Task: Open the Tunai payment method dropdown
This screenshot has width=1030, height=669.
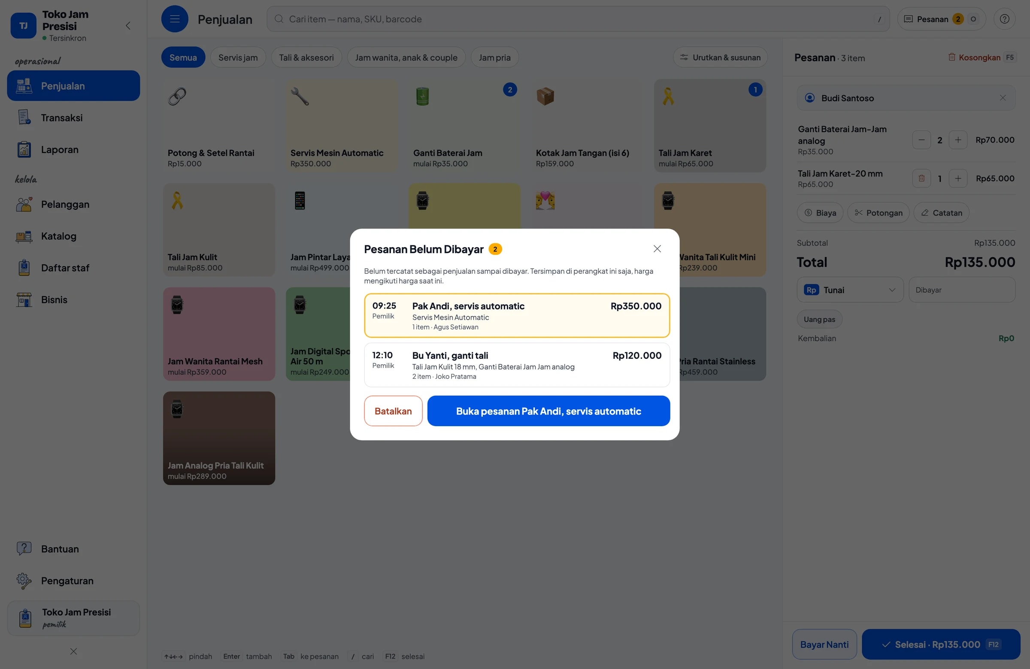Action: coord(850,290)
